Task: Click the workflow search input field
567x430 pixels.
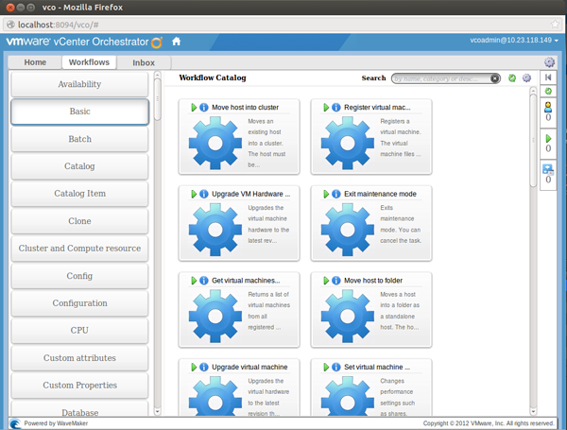Action: tap(441, 78)
